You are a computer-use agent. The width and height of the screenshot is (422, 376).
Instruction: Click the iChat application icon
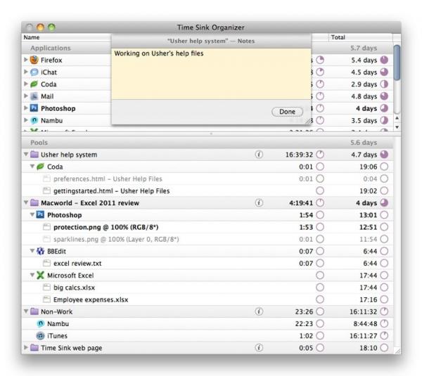(x=34, y=72)
